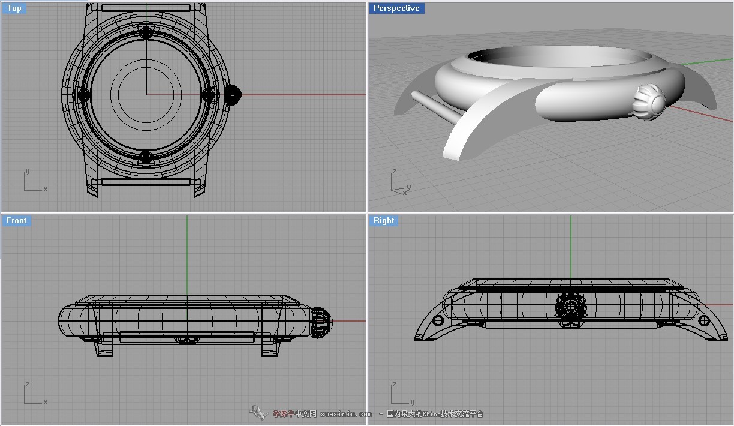The width and height of the screenshot is (734, 426).
Task: Select the watch crown in Top viewport
Action: 233,94
